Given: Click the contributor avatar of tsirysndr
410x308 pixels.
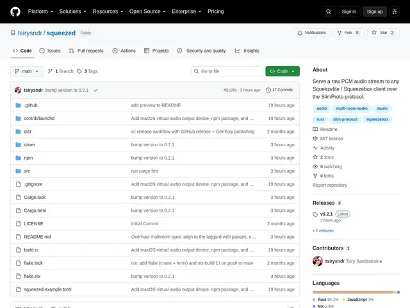Looking at the screenshot, I should 318,261.
